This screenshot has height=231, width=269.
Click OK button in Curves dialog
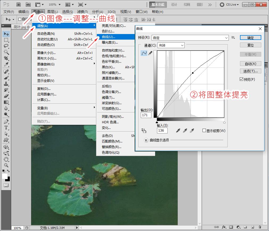(250, 38)
